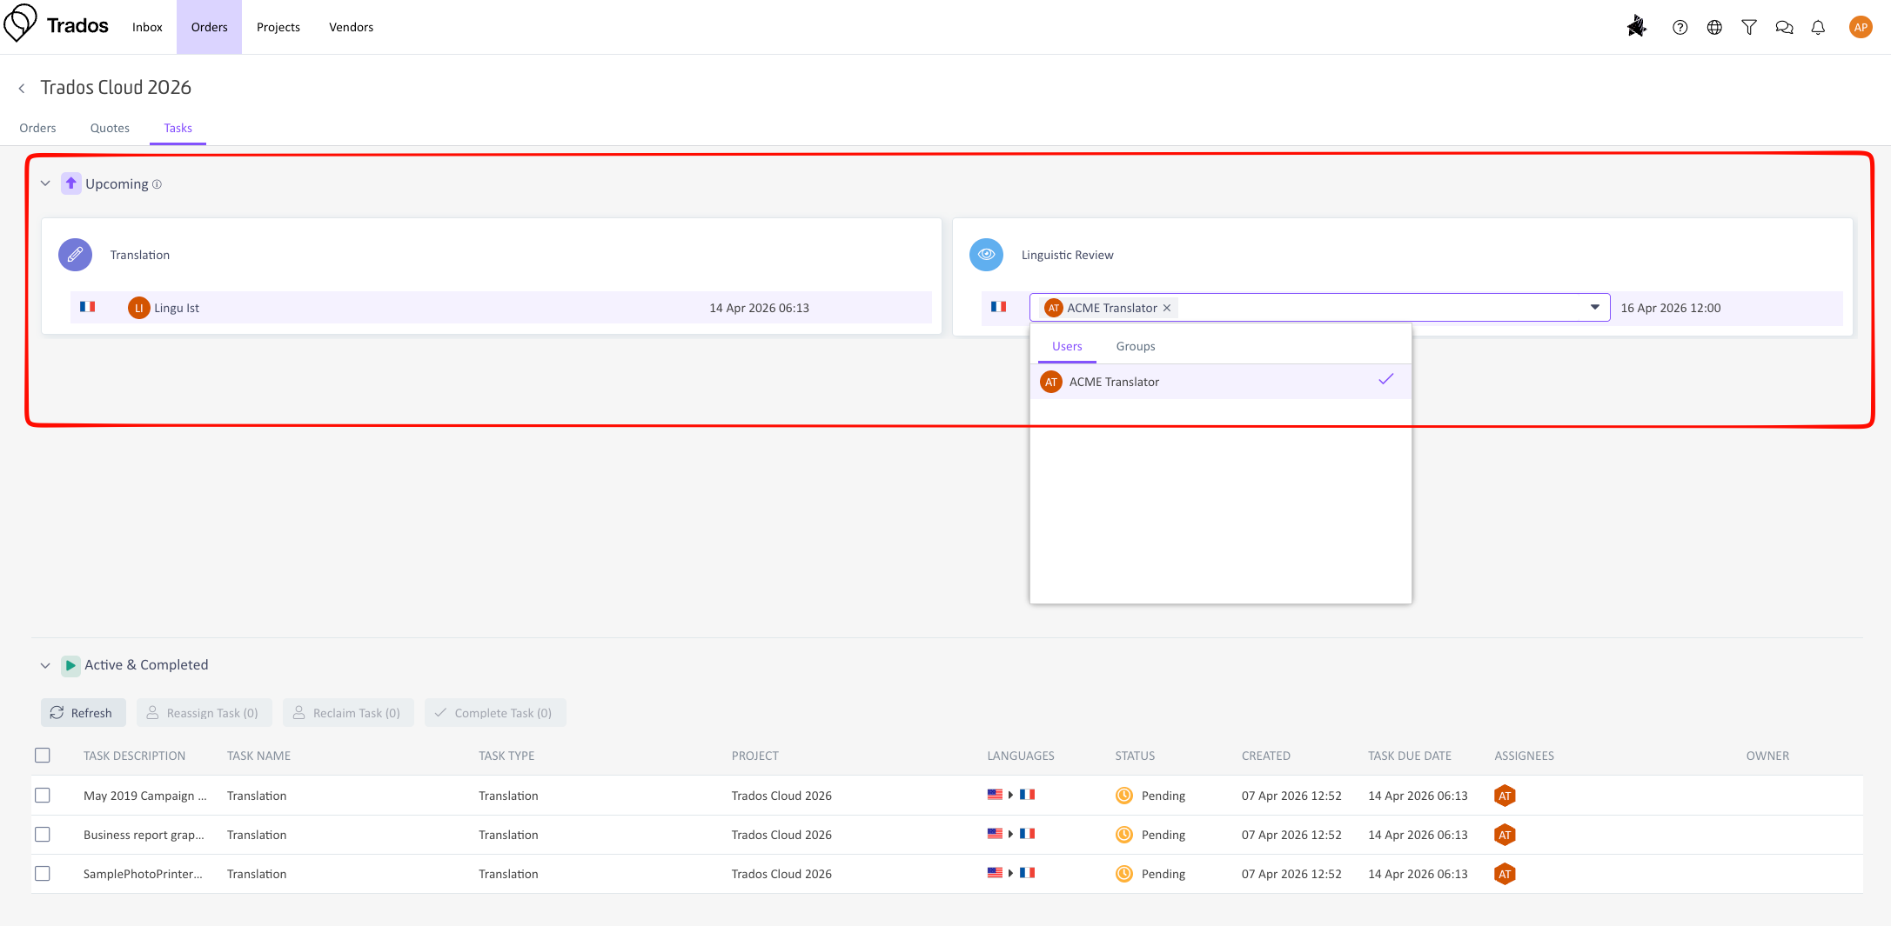This screenshot has width=1891, height=926.
Task: Check the Business report task checkbox
Action: 43,835
